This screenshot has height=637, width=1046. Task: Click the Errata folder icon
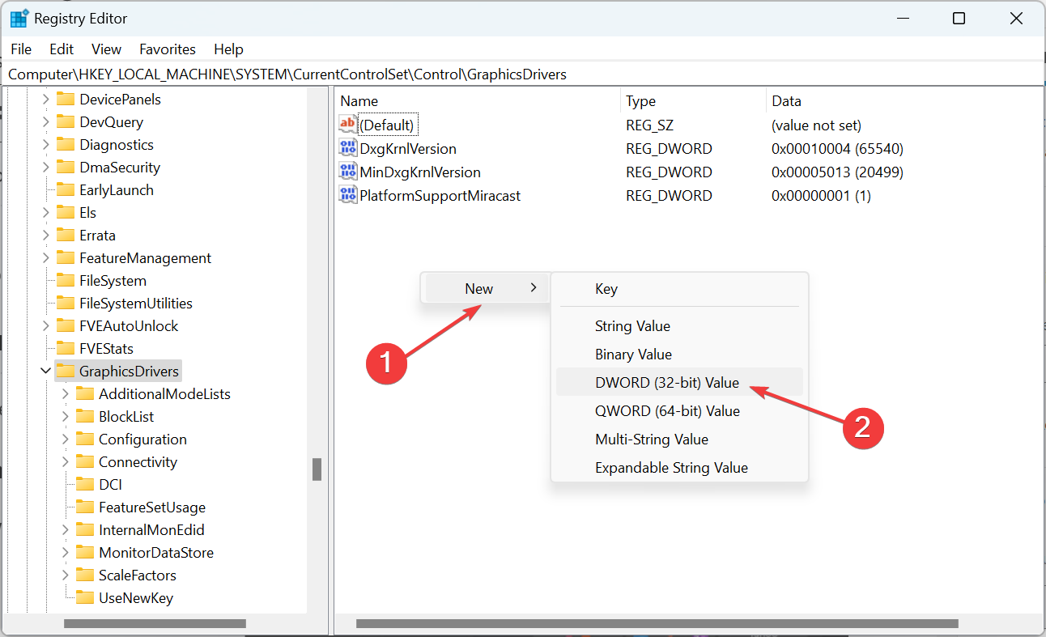[66, 235]
